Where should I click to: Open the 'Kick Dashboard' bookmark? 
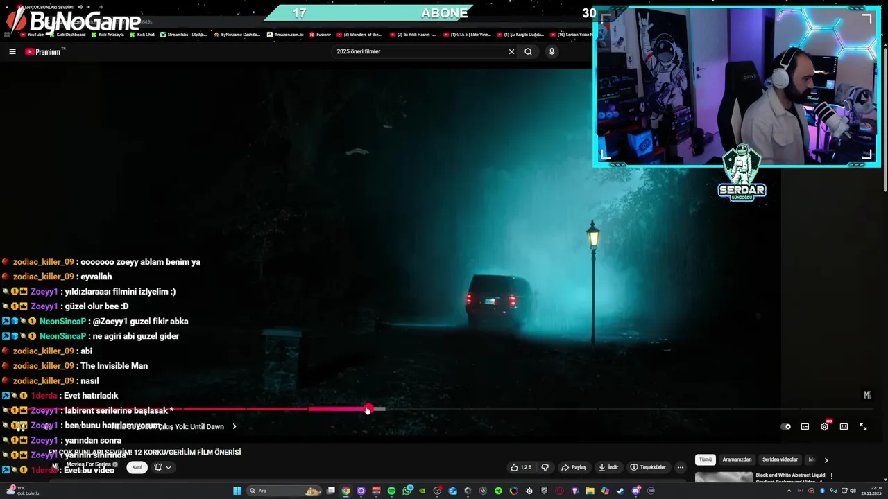[67, 35]
